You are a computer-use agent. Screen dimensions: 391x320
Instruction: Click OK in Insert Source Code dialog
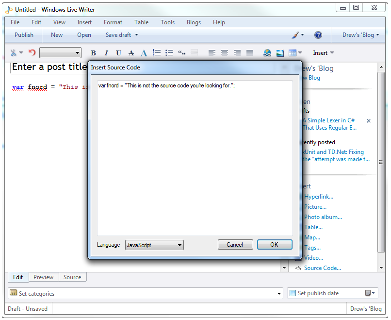pos(275,245)
